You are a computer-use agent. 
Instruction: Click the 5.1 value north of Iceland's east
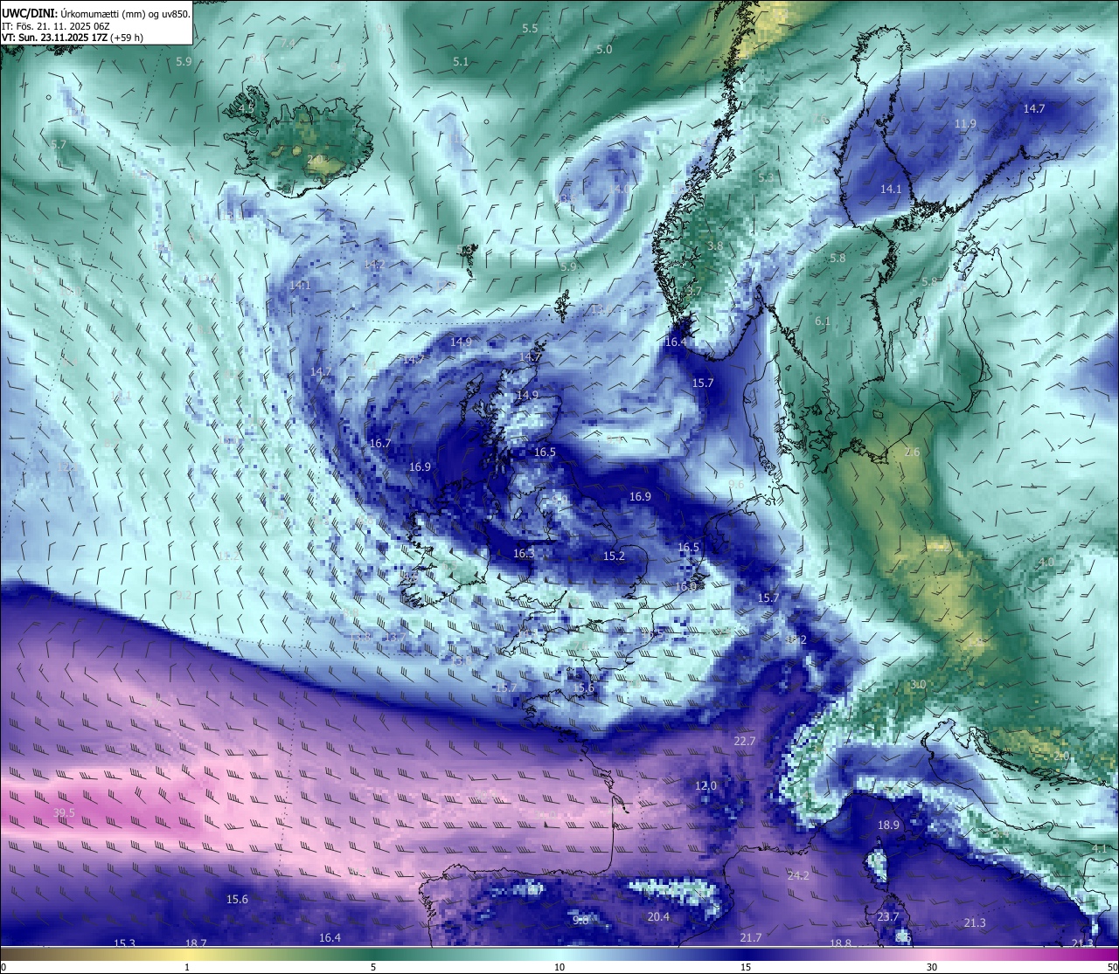tap(461, 62)
